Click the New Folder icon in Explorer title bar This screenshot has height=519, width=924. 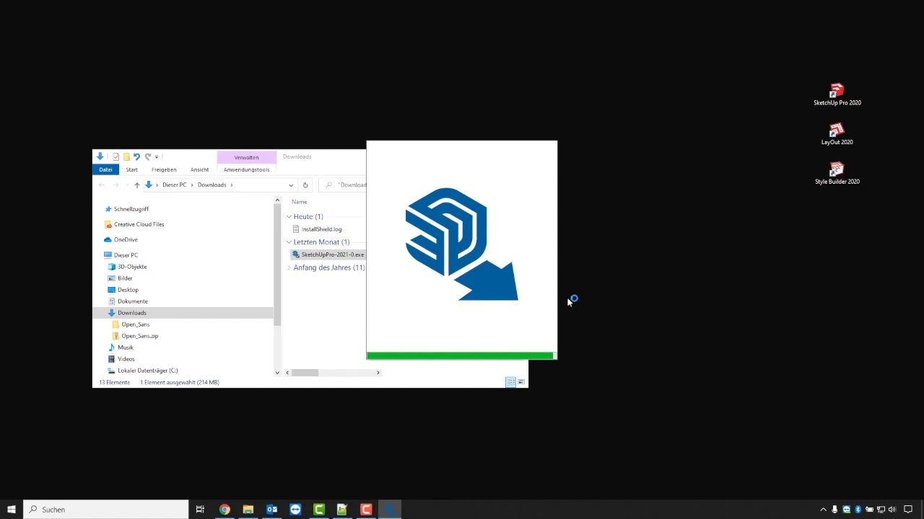pyautogui.click(x=126, y=156)
